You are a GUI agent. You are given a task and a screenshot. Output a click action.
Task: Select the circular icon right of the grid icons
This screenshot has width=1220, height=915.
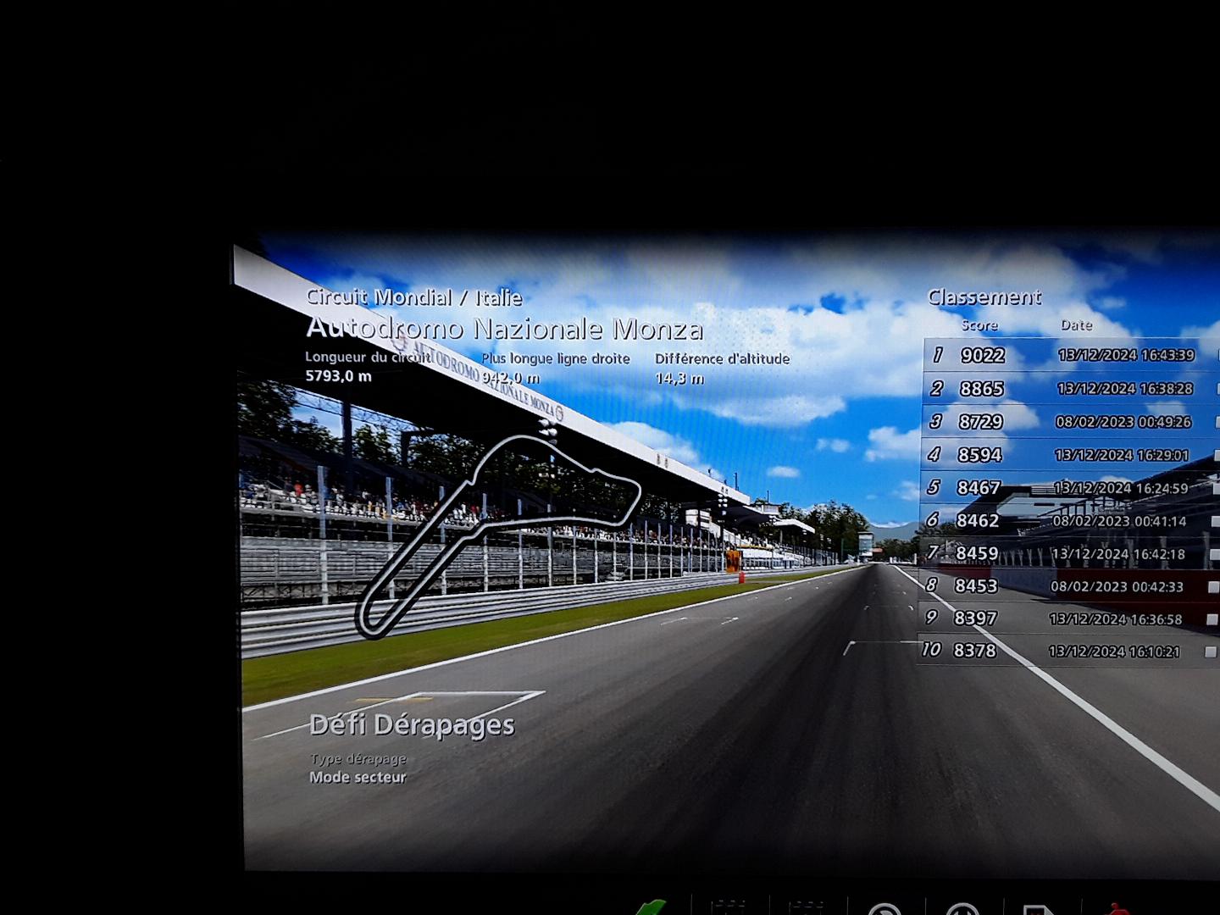pos(884,910)
